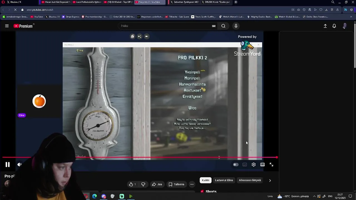This screenshot has width=356, height=200.
Task: Switch to Lassi Pottukoiralla tab
Action: (x=87, y=2)
